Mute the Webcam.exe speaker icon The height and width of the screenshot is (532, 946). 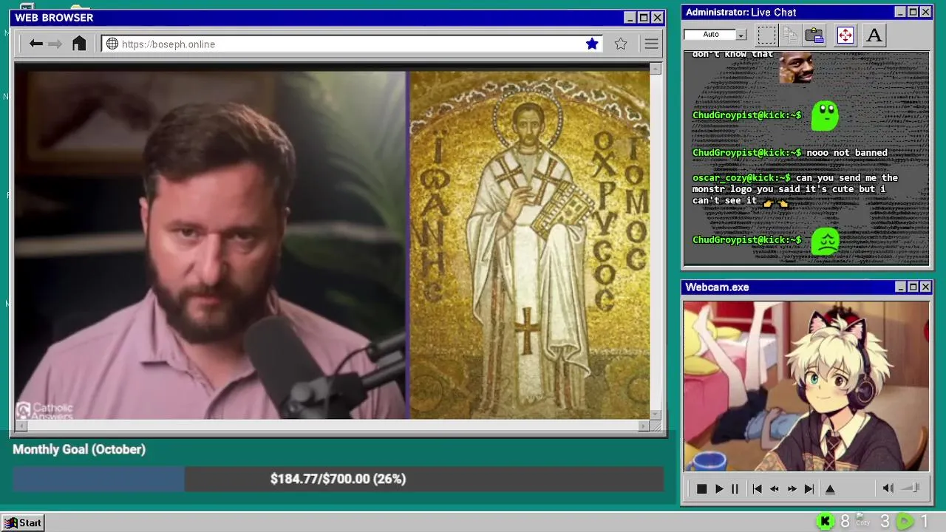coord(888,488)
